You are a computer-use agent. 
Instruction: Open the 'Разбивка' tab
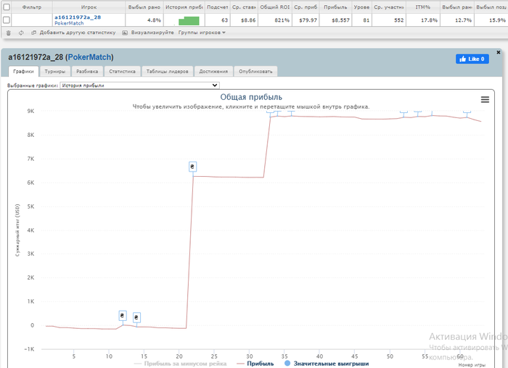[x=87, y=72]
